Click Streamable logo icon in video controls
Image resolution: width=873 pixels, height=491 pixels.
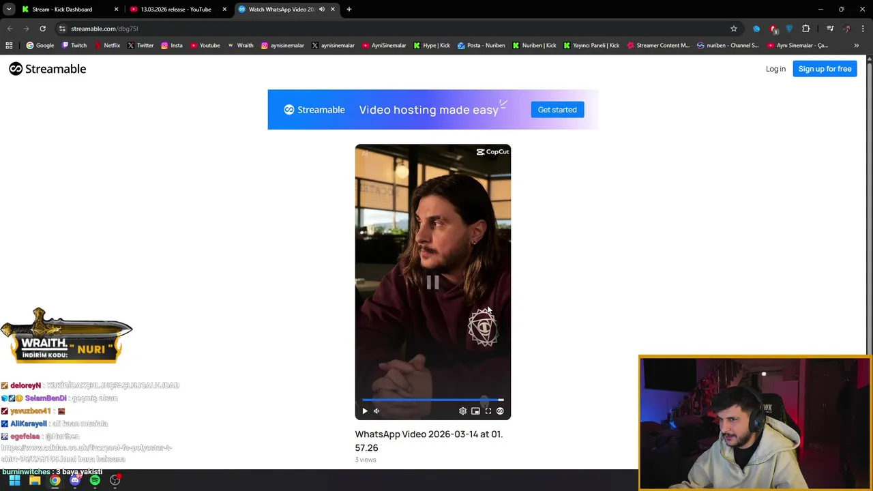pos(500,411)
